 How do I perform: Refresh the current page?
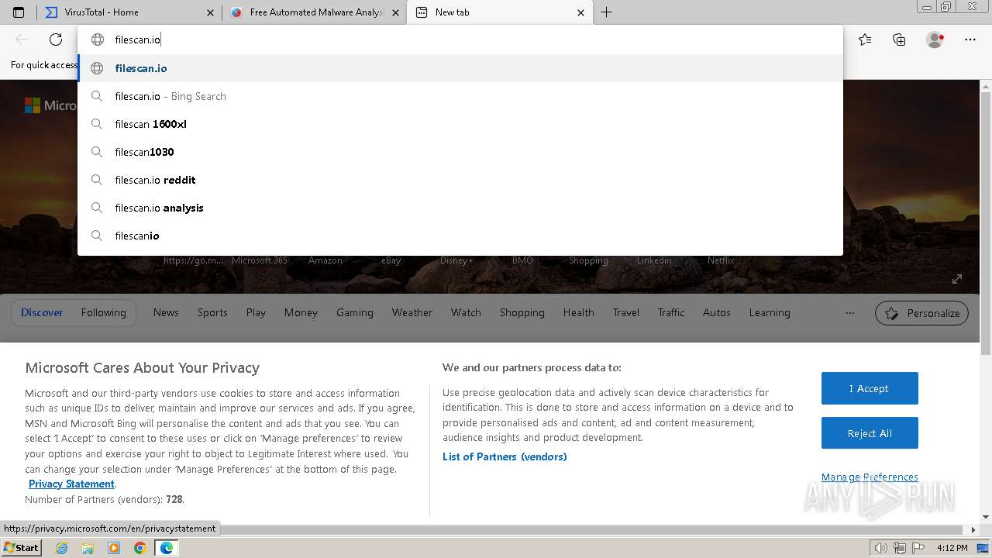(x=56, y=40)
